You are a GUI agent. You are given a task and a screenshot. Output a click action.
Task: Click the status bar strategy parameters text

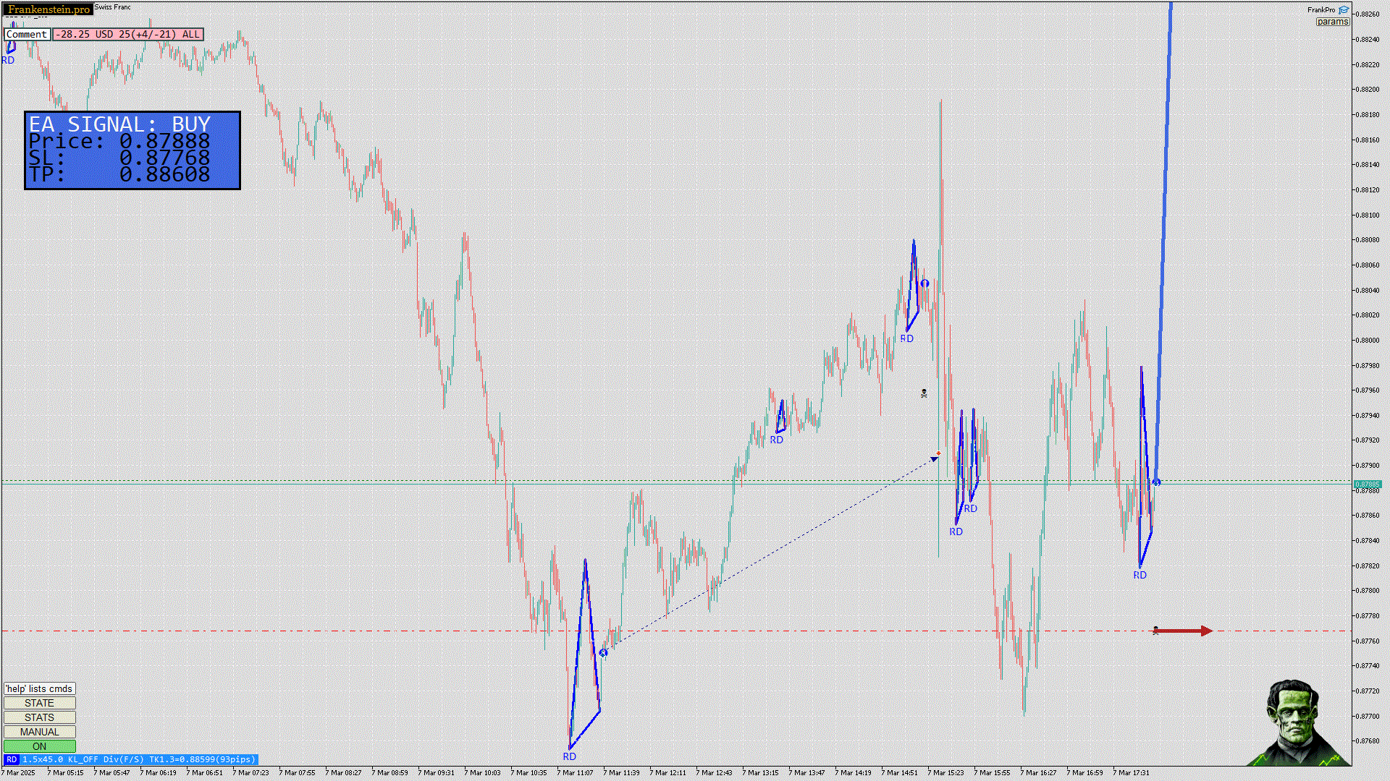tap(139, 759)
